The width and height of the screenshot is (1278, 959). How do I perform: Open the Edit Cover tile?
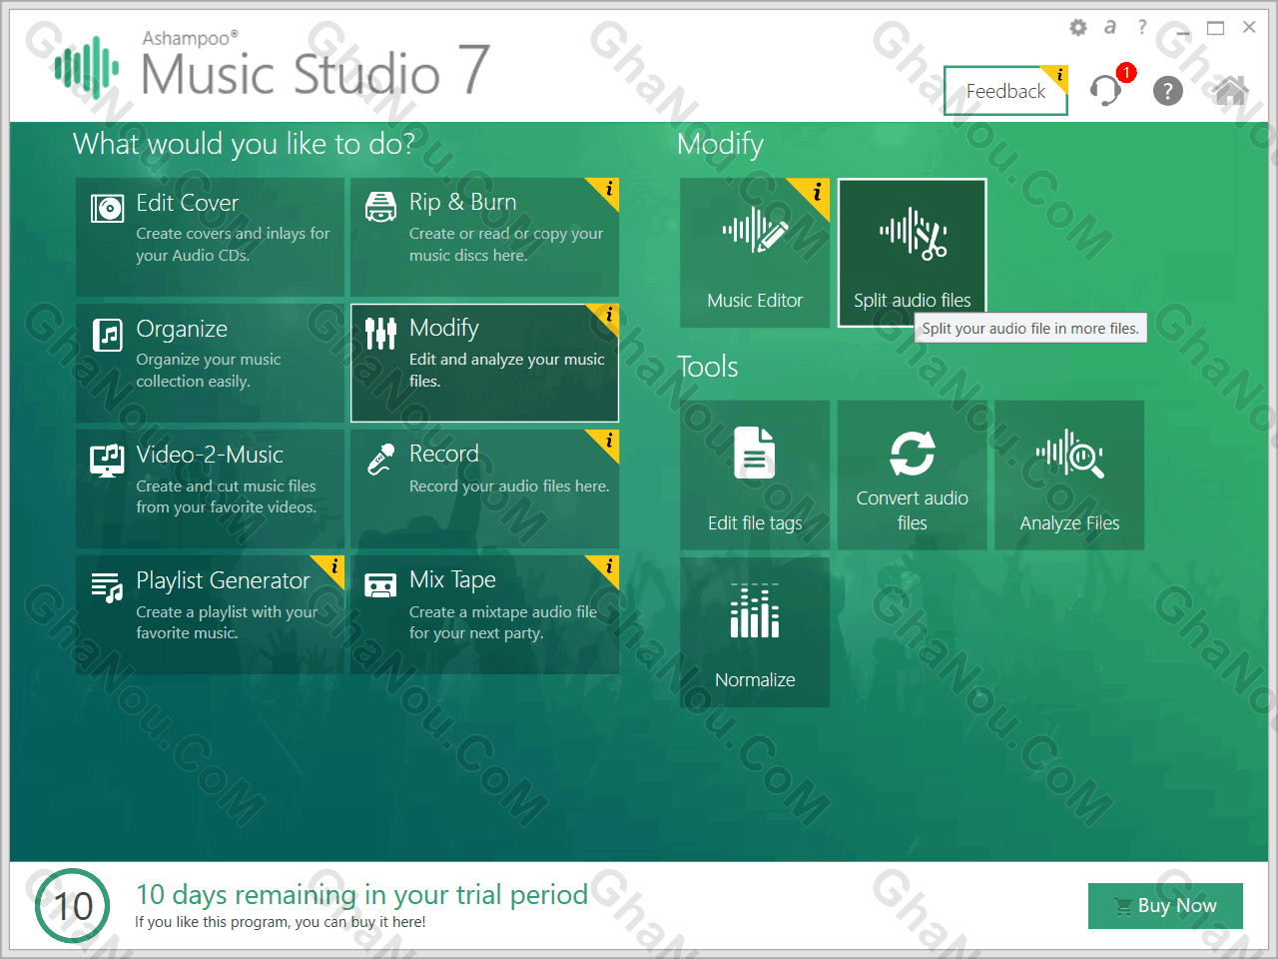(x=210, y=237)
